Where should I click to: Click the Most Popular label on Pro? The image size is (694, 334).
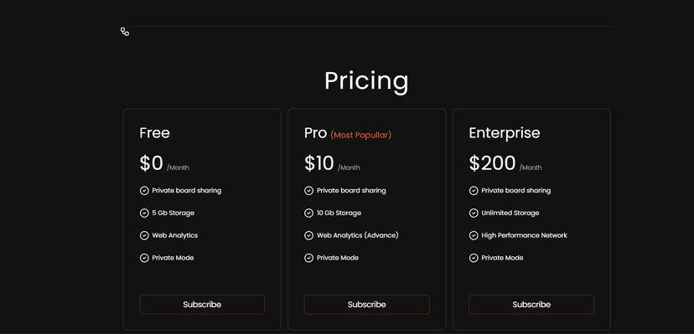[x=360, y=135]
